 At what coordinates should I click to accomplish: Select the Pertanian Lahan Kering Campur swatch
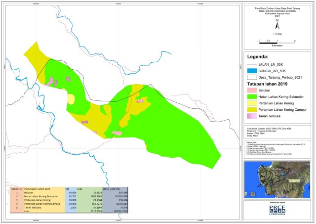(x=252, y=110)
